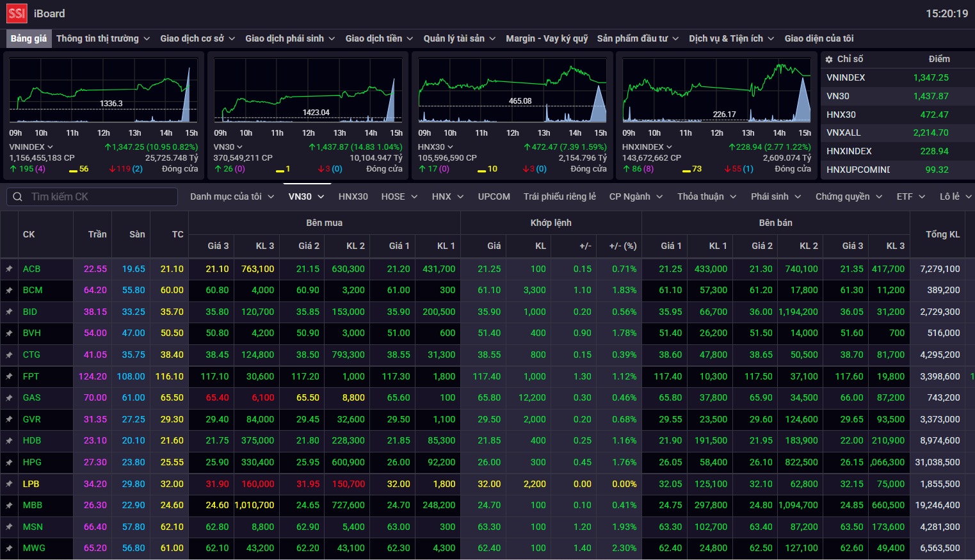Open ticker LPB details
The width and height of the screenshot is (975, 560).
31,484
